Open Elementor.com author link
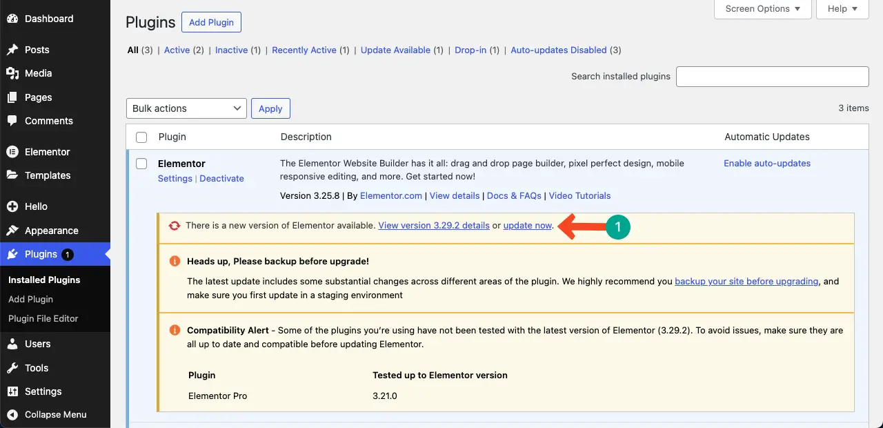Screen dimensions: 883x428 point(391,196)
